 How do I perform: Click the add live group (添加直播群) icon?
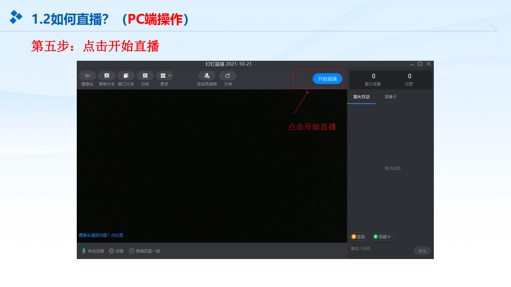tap(207, 76)
